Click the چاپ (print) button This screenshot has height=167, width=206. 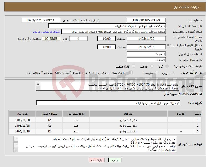115,160
